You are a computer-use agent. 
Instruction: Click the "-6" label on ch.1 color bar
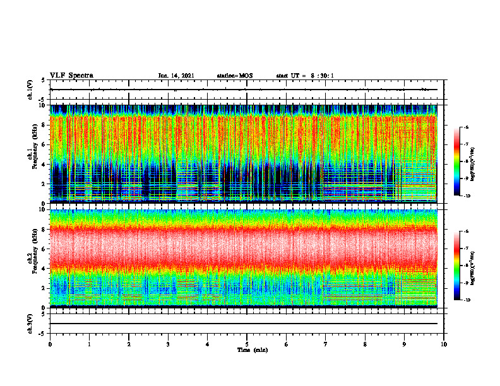coord(466,127)
